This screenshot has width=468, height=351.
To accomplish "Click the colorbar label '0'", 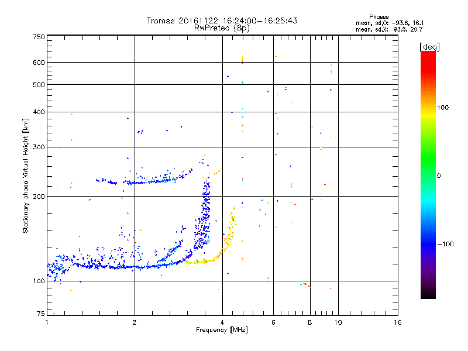I will point(439,175).
